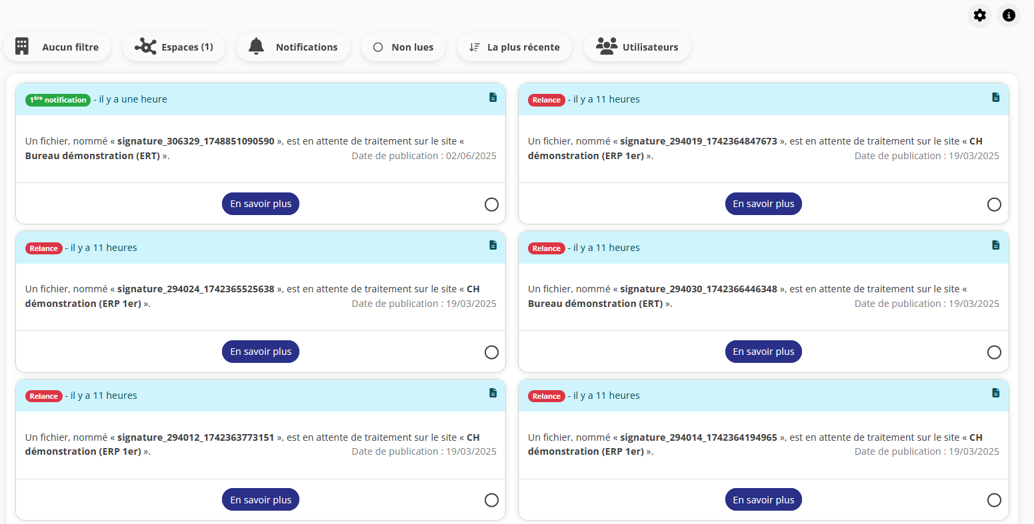Click En savoir plus for signature_294014
The width and height of the screenshot is (1034, 524).
click(x=763, y=500)
